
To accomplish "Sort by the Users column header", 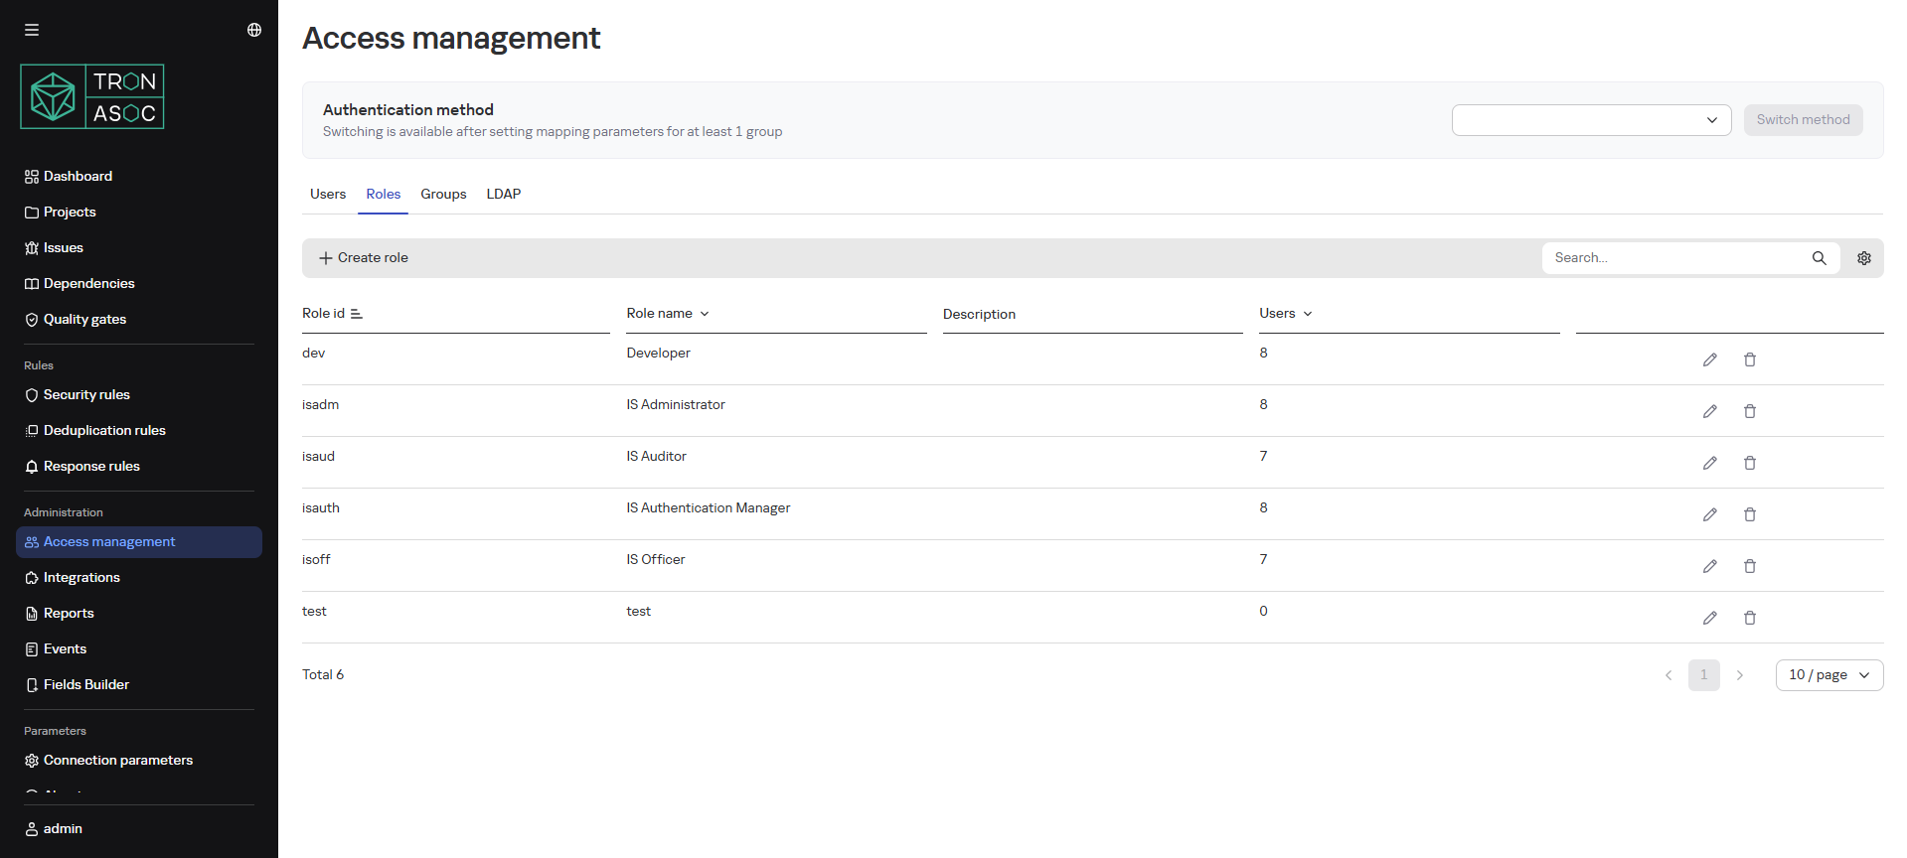I will click(x=1285, y=314).
